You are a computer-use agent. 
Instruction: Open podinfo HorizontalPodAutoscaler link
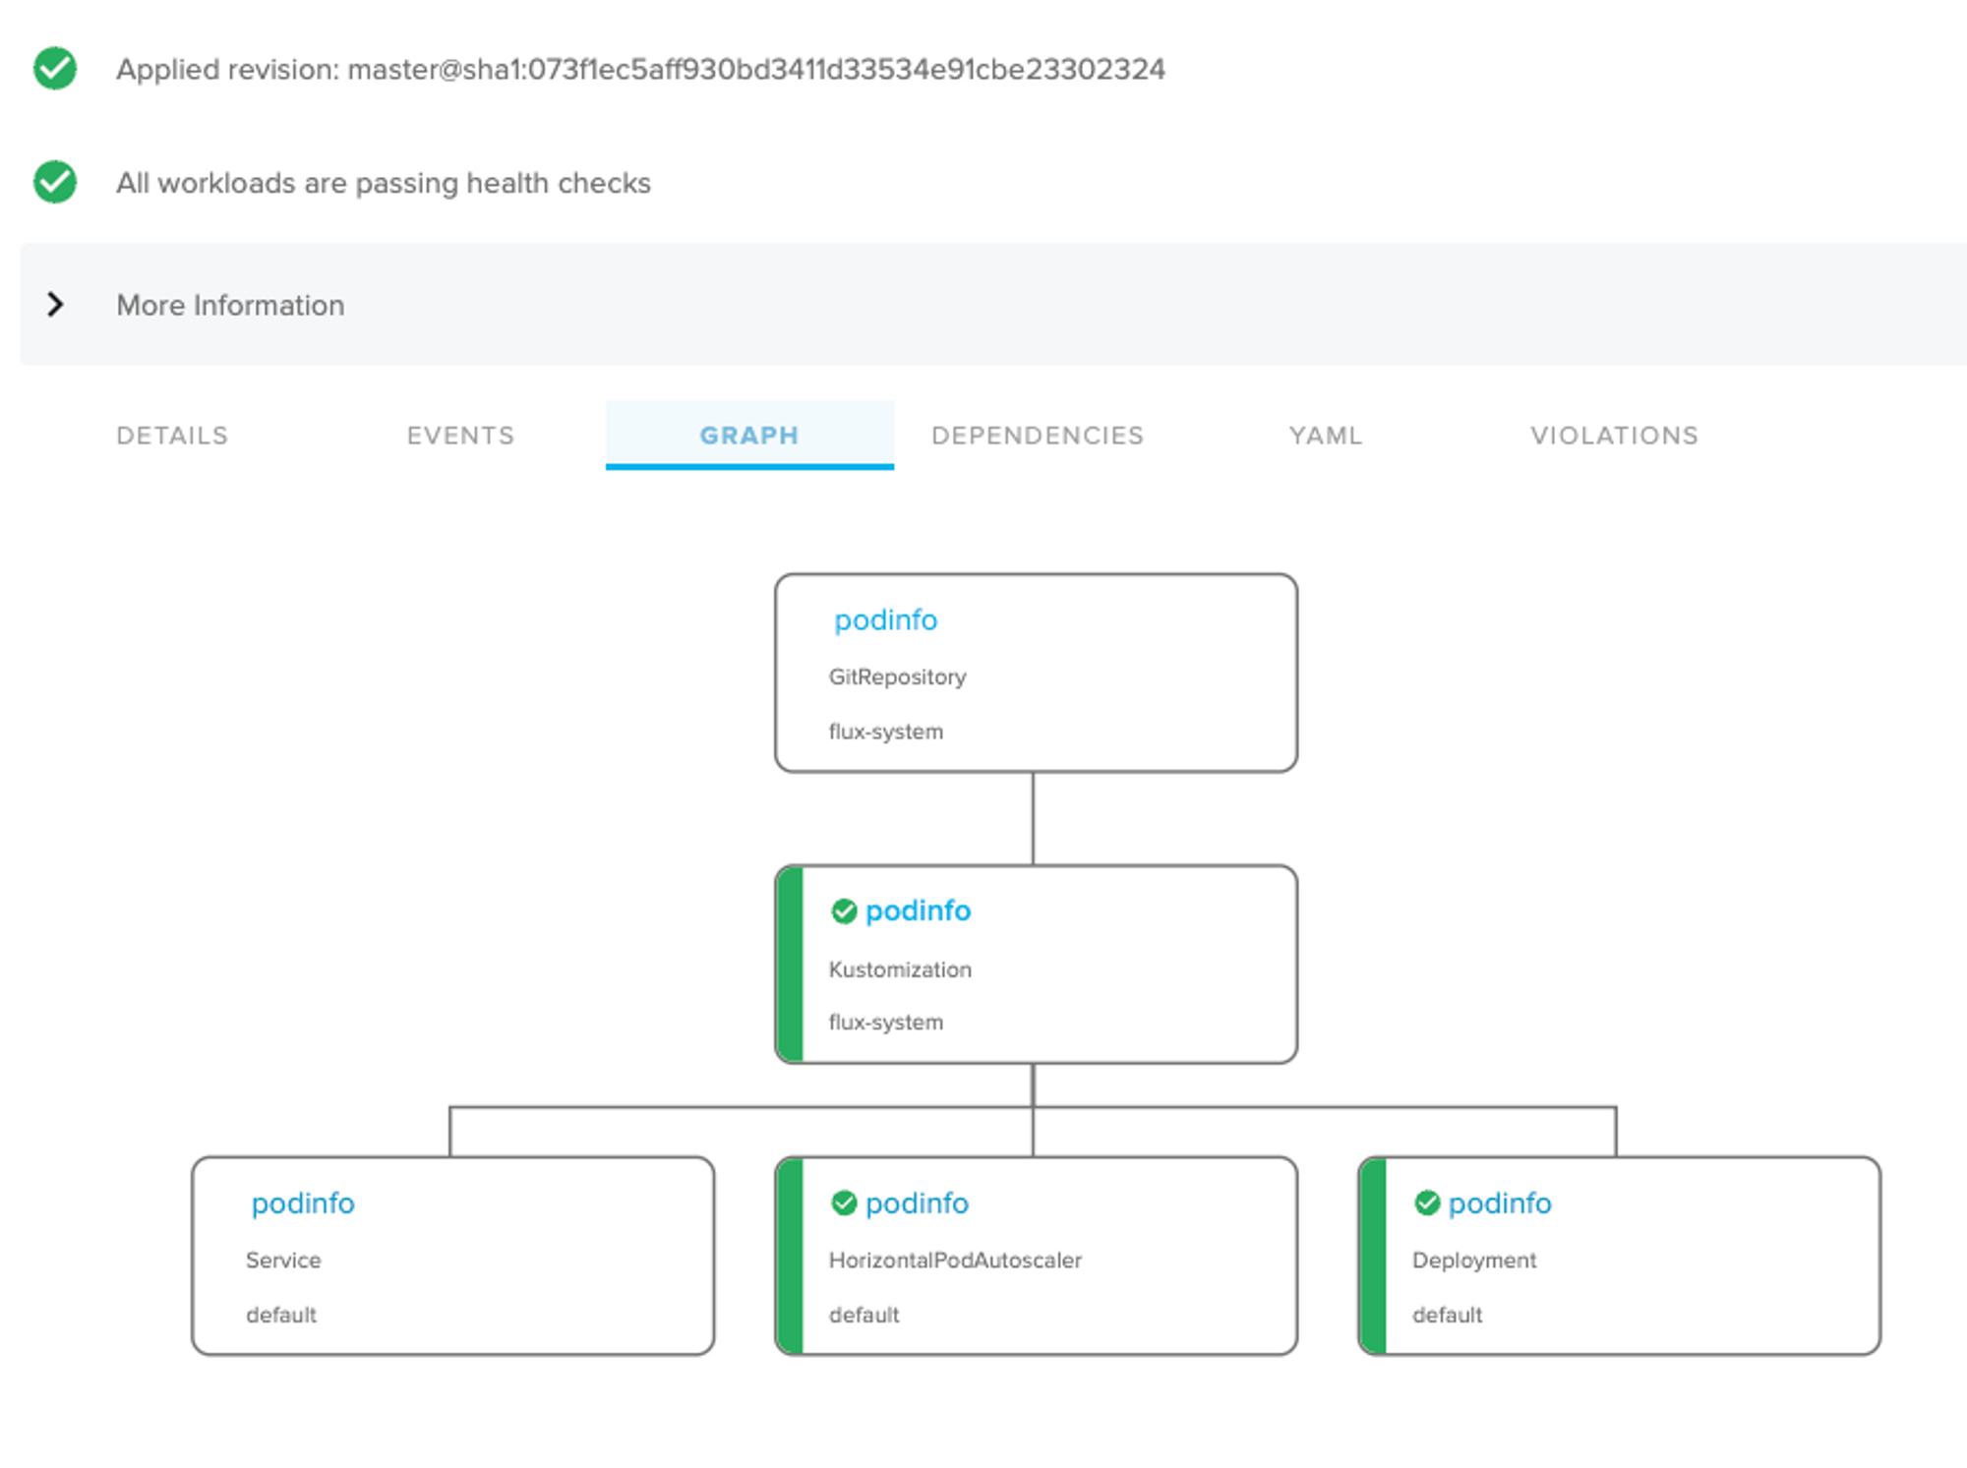(x=917, y=1204)
